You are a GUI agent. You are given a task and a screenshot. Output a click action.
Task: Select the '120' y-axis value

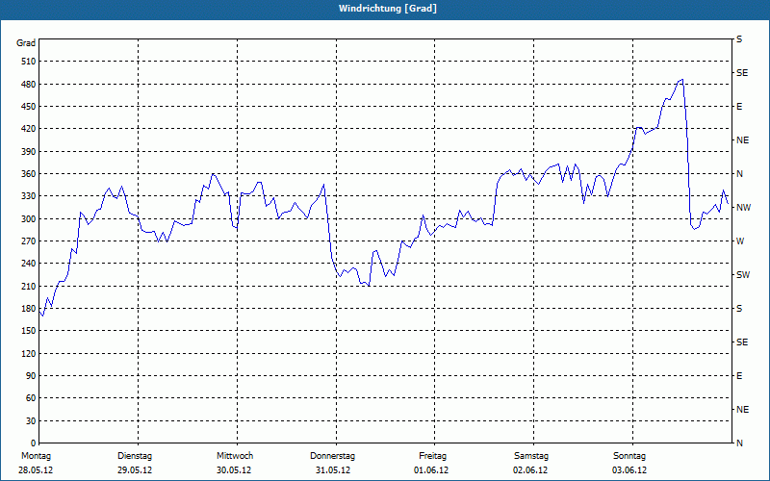tap(29, 353)
